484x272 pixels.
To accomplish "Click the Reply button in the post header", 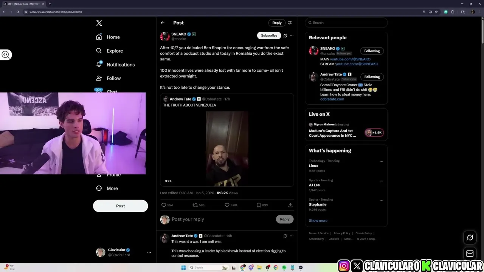I will click(277, 23).
